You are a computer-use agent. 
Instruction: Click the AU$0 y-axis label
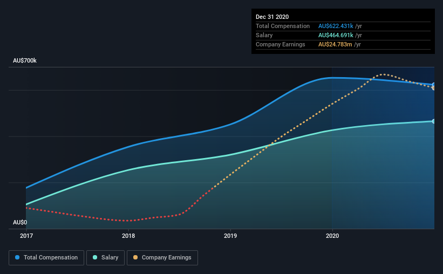coord(20,222)
